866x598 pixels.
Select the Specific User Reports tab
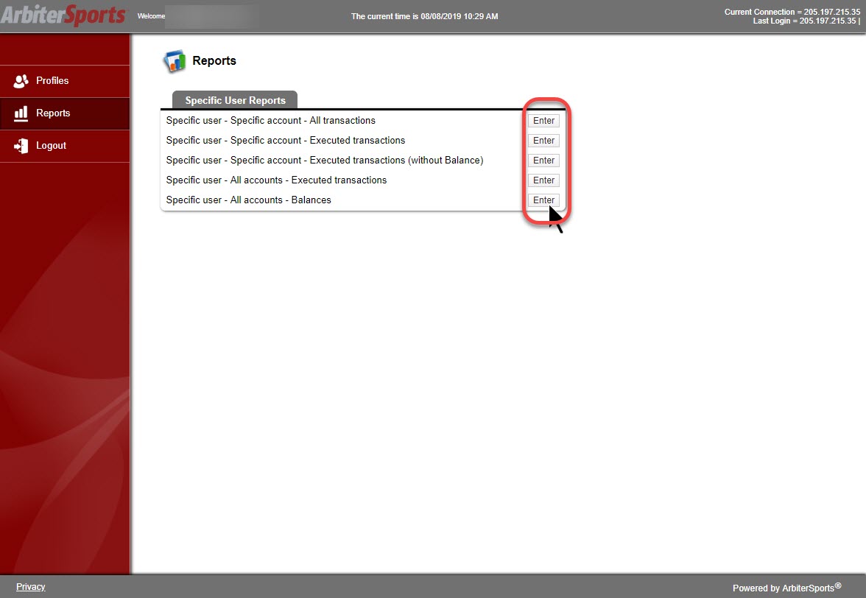235,100
